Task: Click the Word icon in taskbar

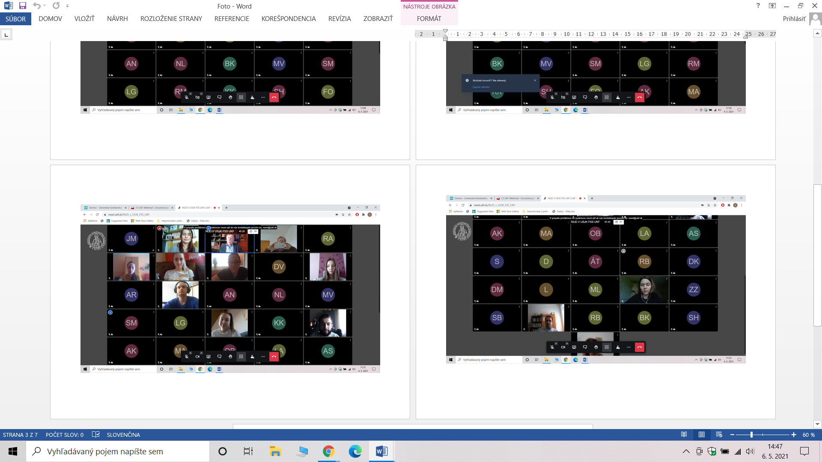Action: coord(381,451)
